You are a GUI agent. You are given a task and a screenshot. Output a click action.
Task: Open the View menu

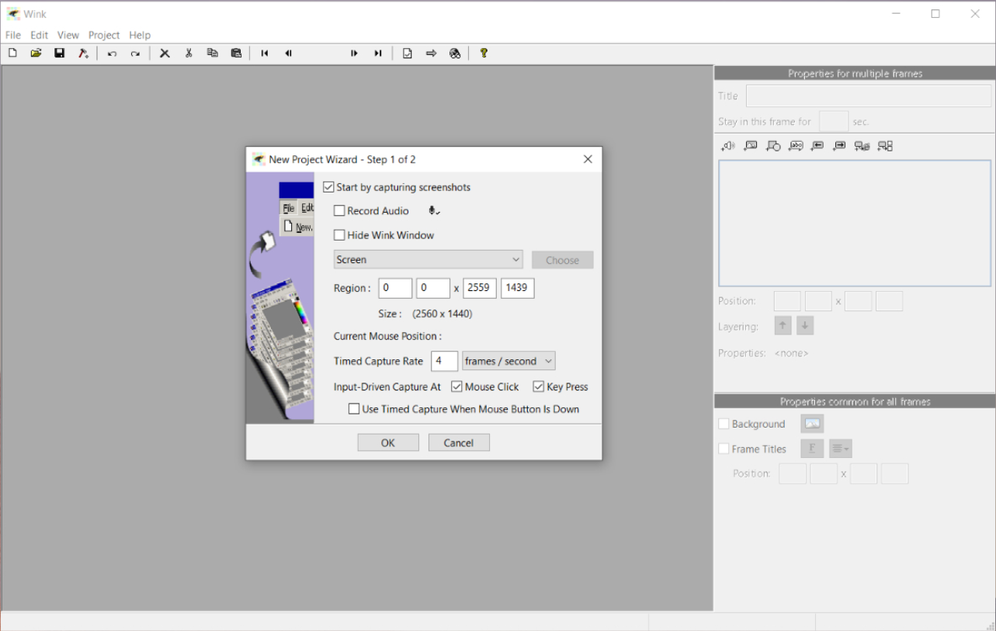point(68,35)
